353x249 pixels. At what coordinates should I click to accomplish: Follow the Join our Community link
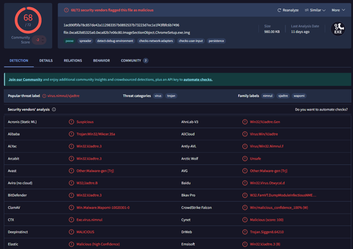(26, 79)
